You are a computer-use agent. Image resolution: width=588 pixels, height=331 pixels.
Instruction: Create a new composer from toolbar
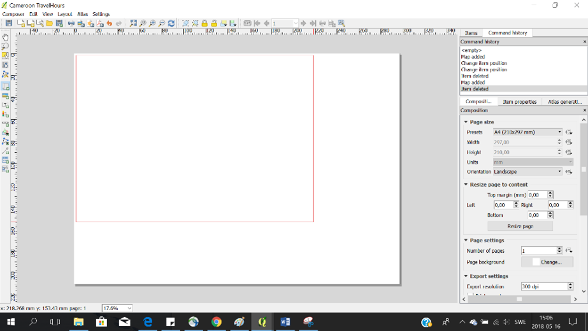coord(21,24)
